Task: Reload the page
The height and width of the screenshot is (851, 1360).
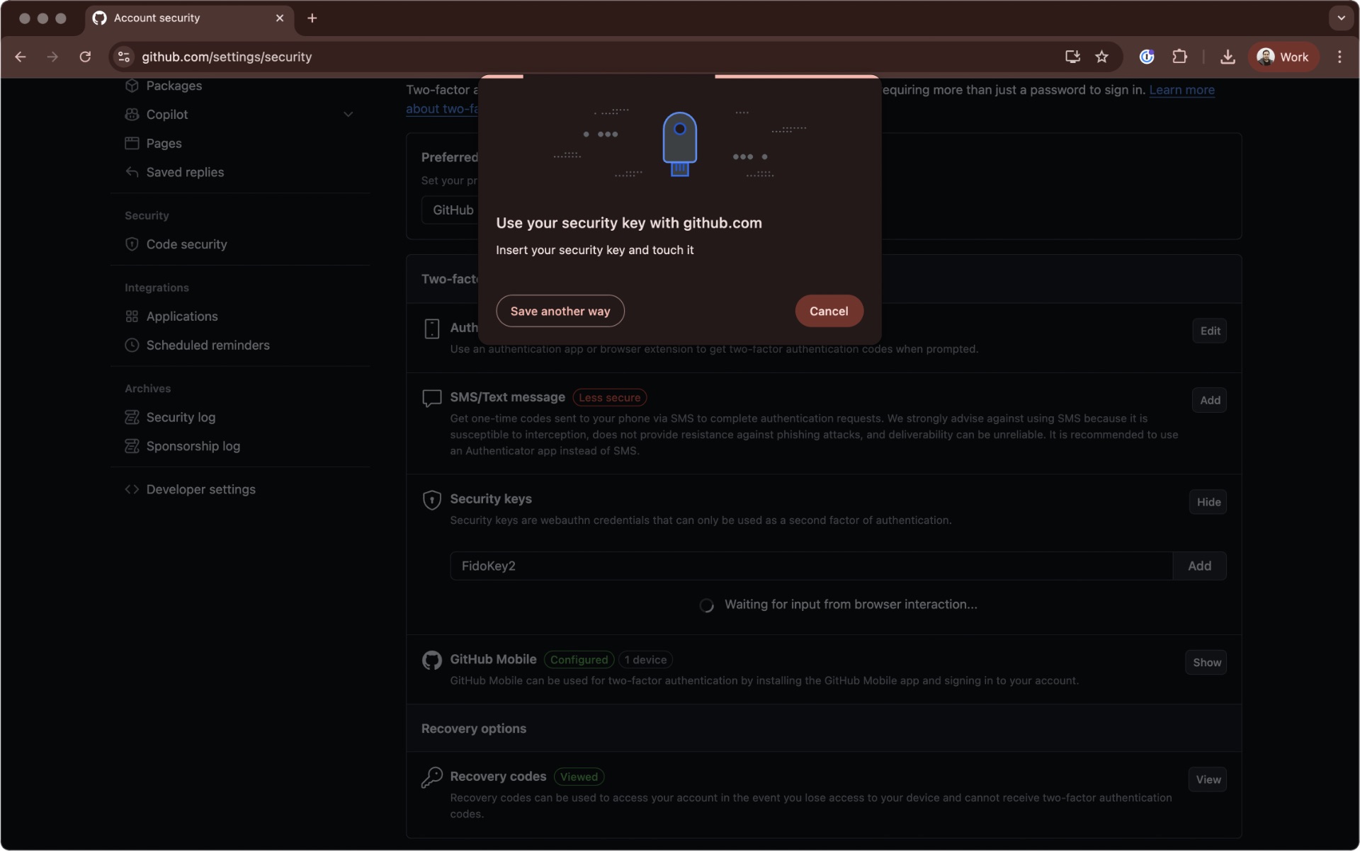Action: pyautogui.click(x=85, y=57)
